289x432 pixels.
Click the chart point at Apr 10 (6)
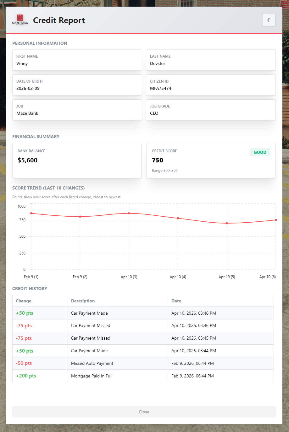pyautogui.click(x=276, y=220)
